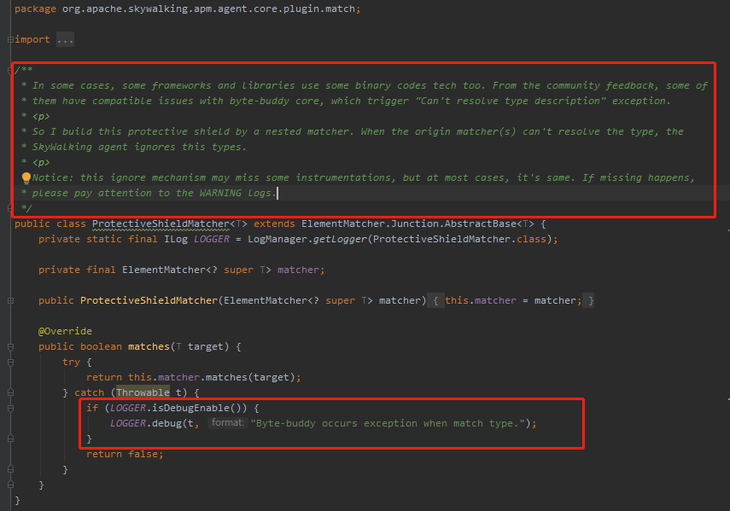The image size is (730, 511).
Task: Click 'this.matcher.matches(target)' return statement
Action: point(194,377)
